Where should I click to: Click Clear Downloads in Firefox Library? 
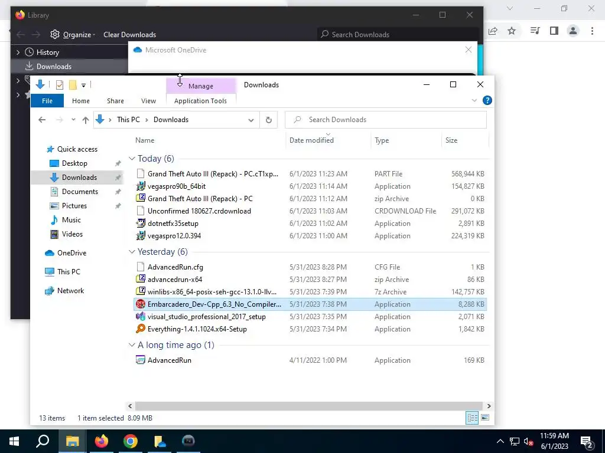point(129,35)
